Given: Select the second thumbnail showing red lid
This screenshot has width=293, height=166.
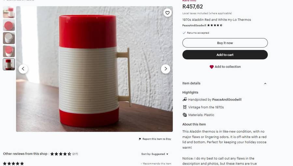Looking at the screenshot, I should 9,25.
